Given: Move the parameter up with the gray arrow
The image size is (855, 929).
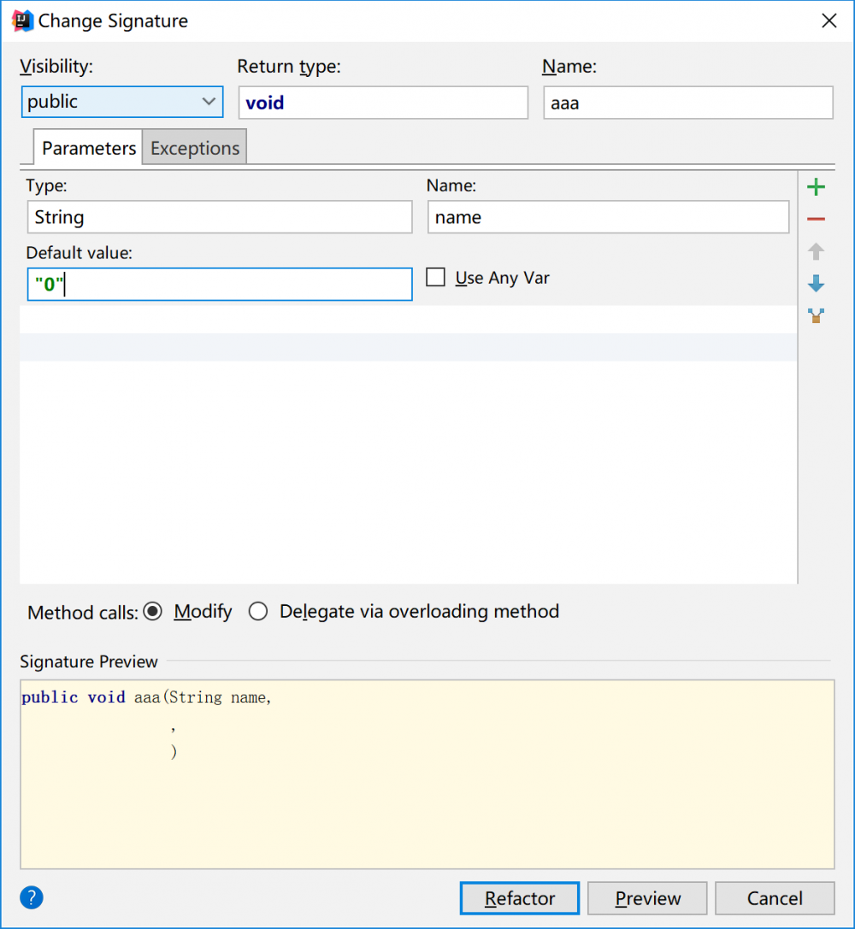Looking at the screenshot, I should coord(816,251).
